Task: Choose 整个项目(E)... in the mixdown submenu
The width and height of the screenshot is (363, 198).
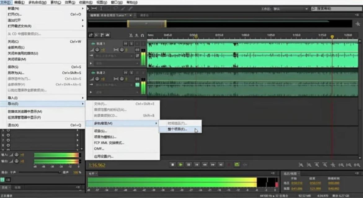Action: [178, 129]
